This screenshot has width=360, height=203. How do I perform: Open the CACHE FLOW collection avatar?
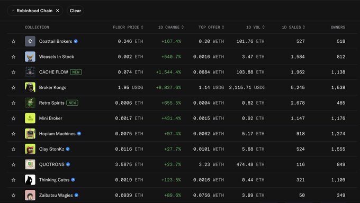click(30, 72)
